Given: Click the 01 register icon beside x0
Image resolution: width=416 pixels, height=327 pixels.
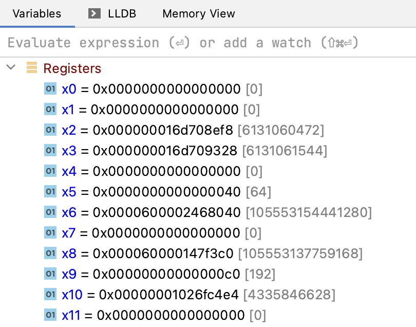Looking at the screenshot, I should 50,88.
